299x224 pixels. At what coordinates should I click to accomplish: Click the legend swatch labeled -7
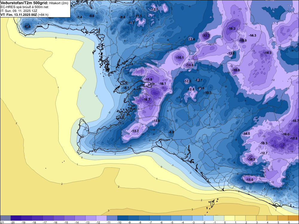pos(155,218)
